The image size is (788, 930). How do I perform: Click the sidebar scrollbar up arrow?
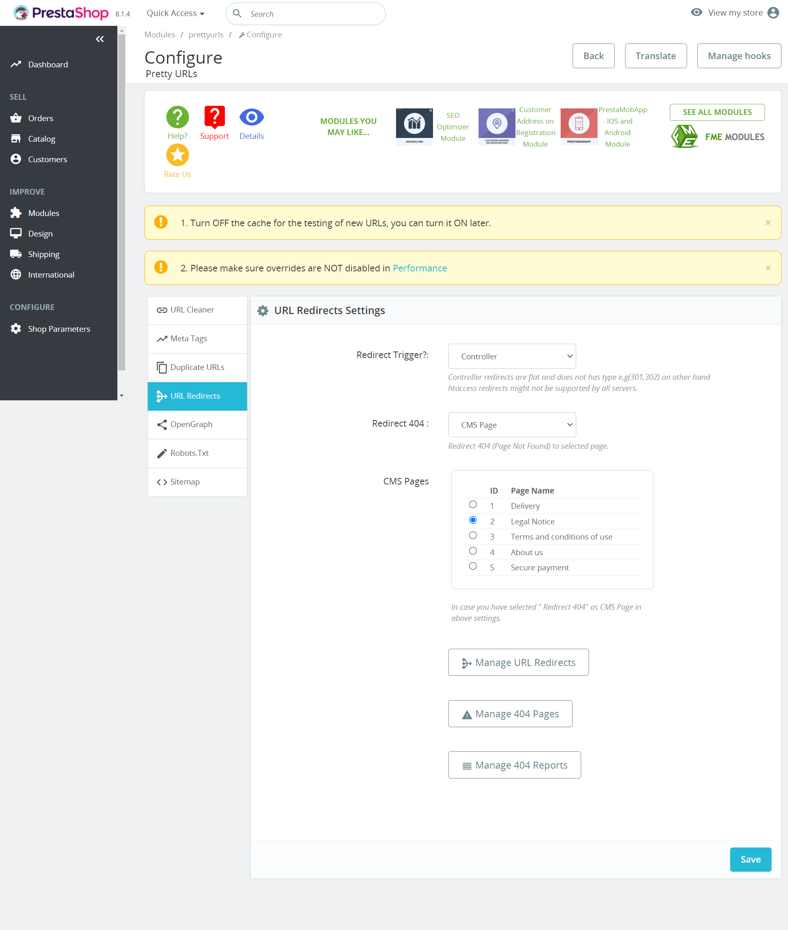click(x=121, y=30)
